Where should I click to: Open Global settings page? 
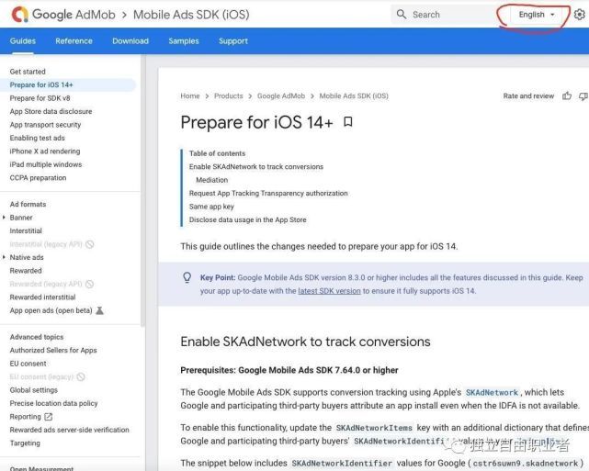34,390
